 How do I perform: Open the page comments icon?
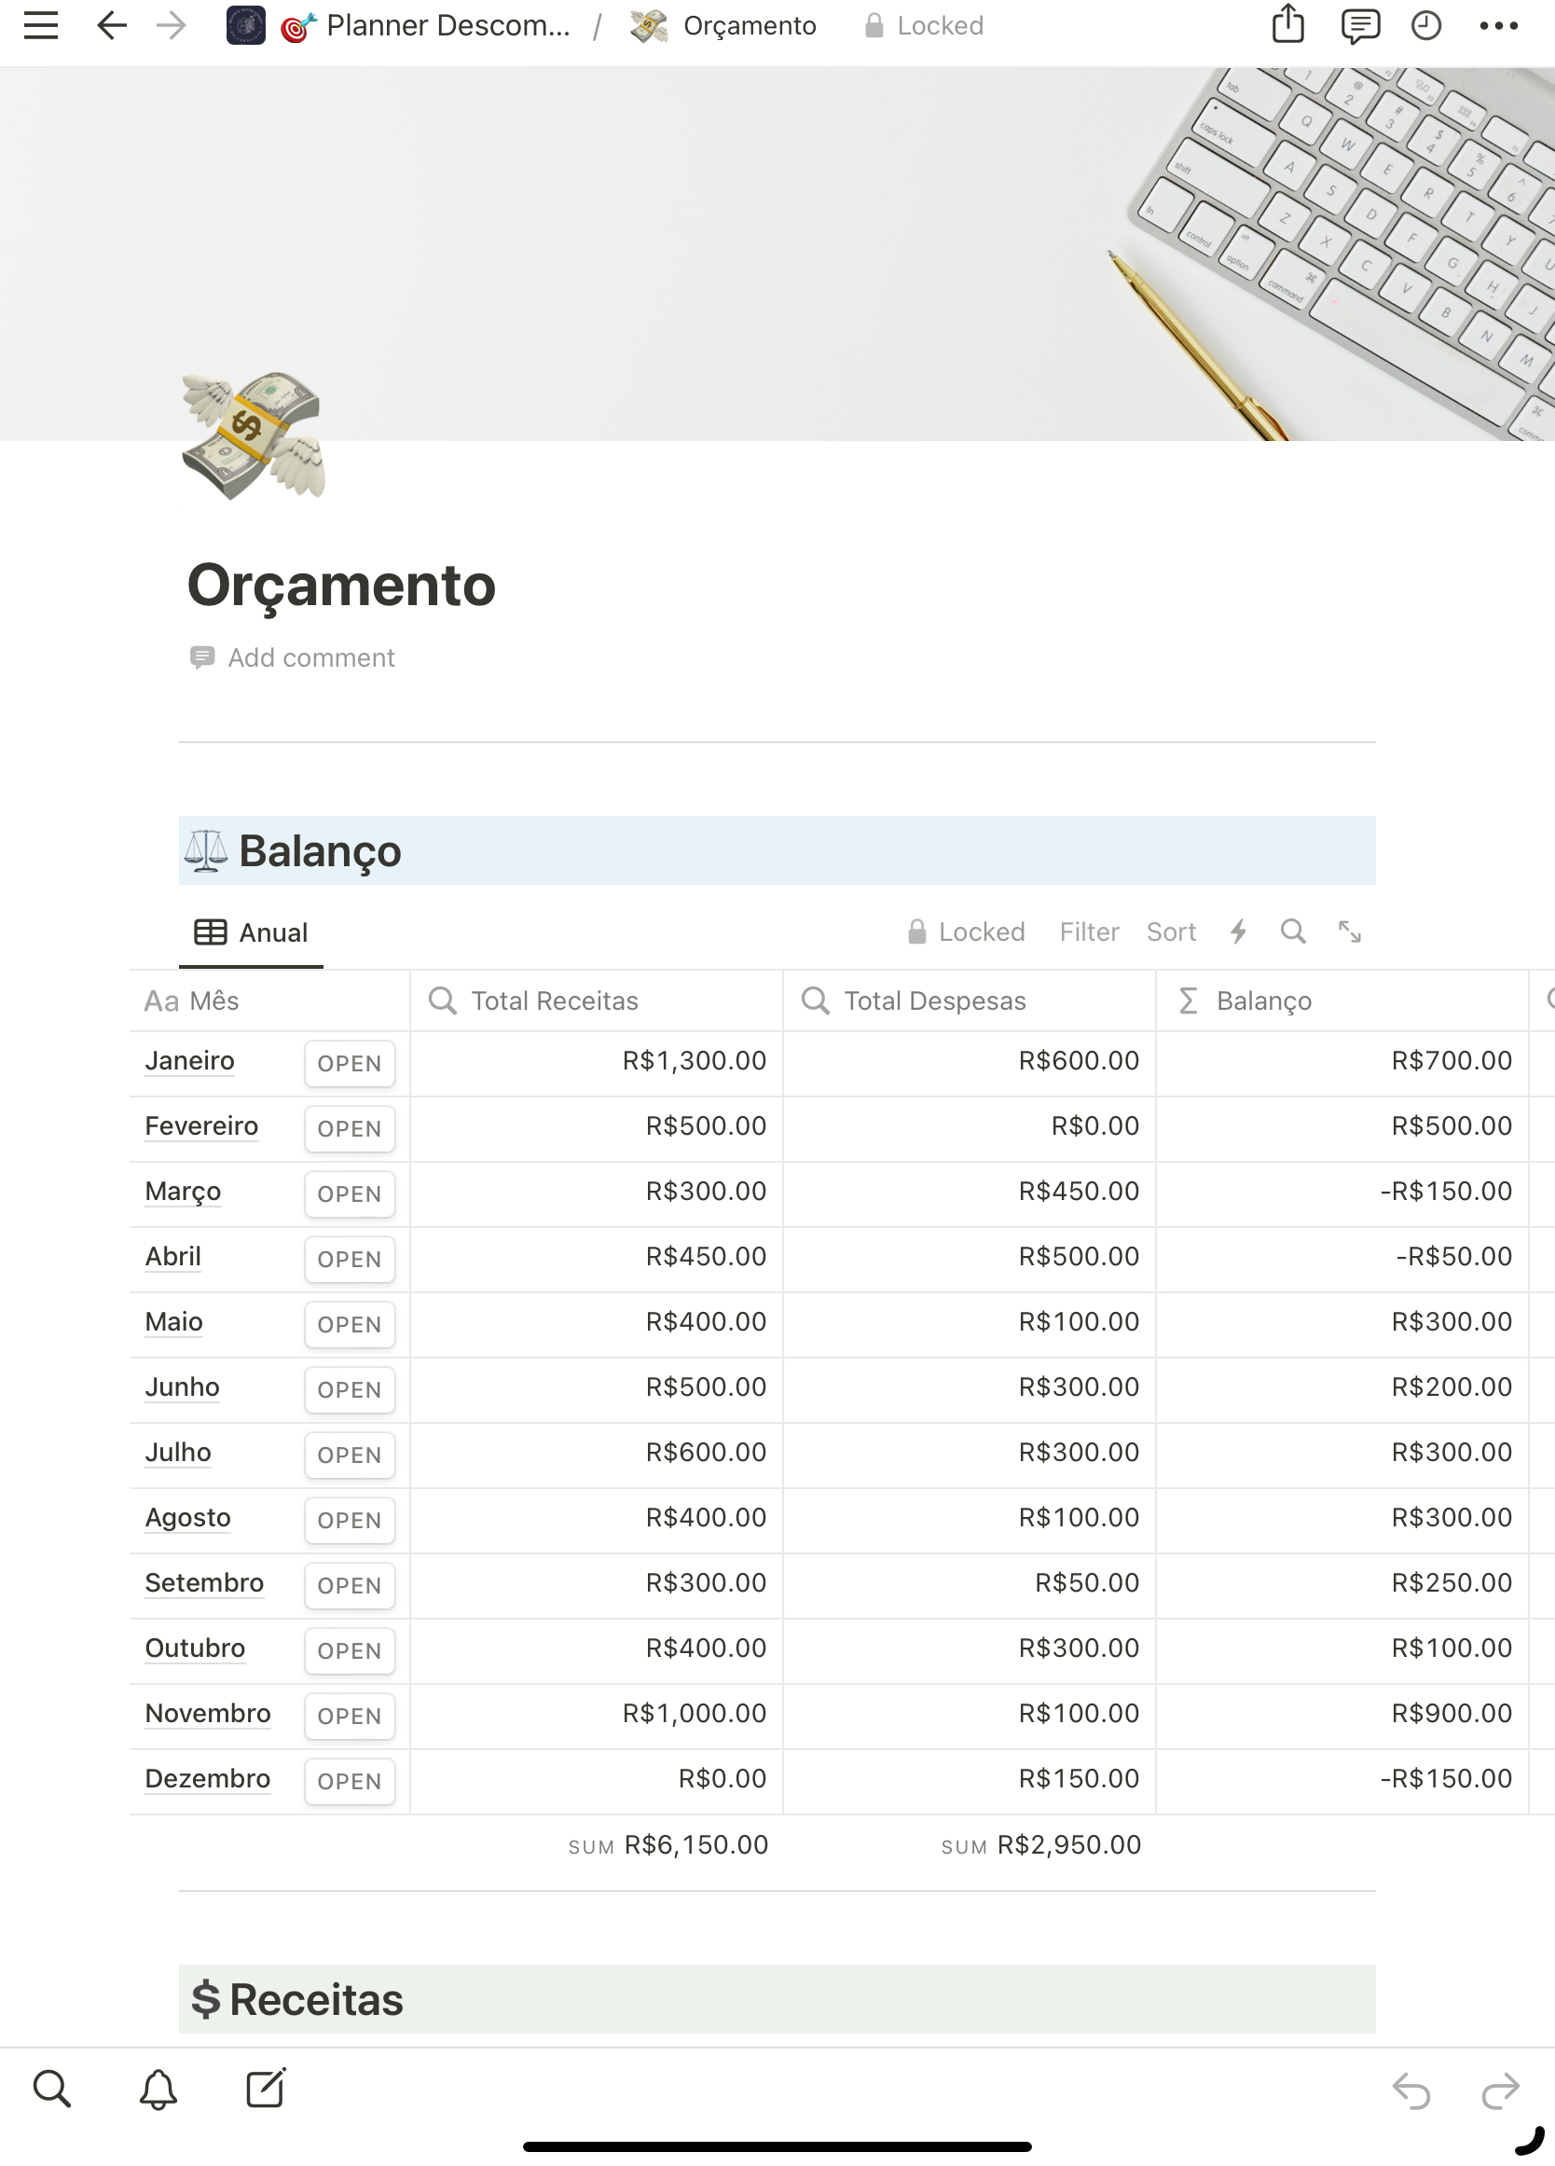tap(1358, 26)
